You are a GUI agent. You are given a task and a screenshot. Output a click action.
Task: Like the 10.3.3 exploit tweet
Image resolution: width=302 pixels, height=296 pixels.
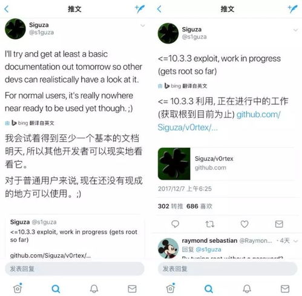(245, 224)
